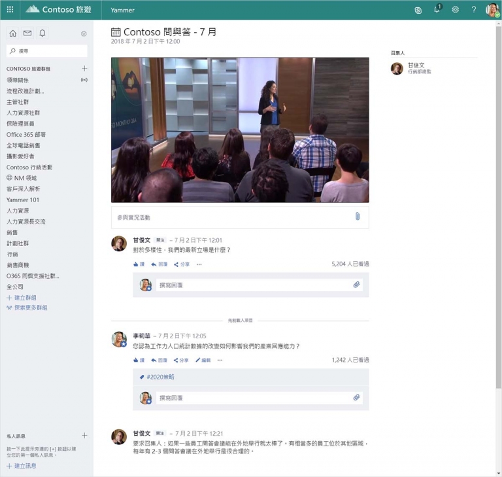Screen dimensions: 502x477
Task: Open 銷售商機 group
Action: [18, 265]
